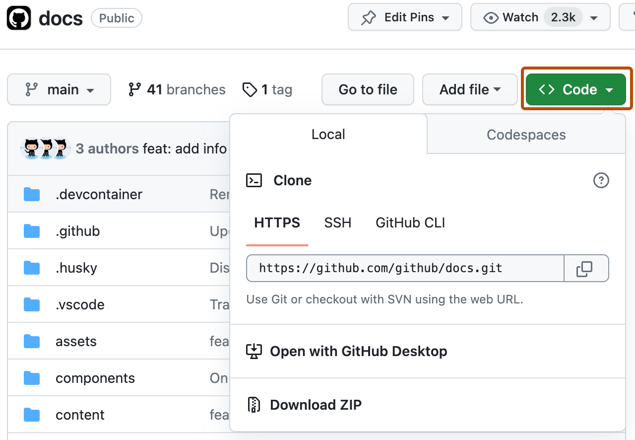Image resolution: width=635 pixels, height=440 pixels.
Task: Expand the Add file dropdown
Action: 469,89
